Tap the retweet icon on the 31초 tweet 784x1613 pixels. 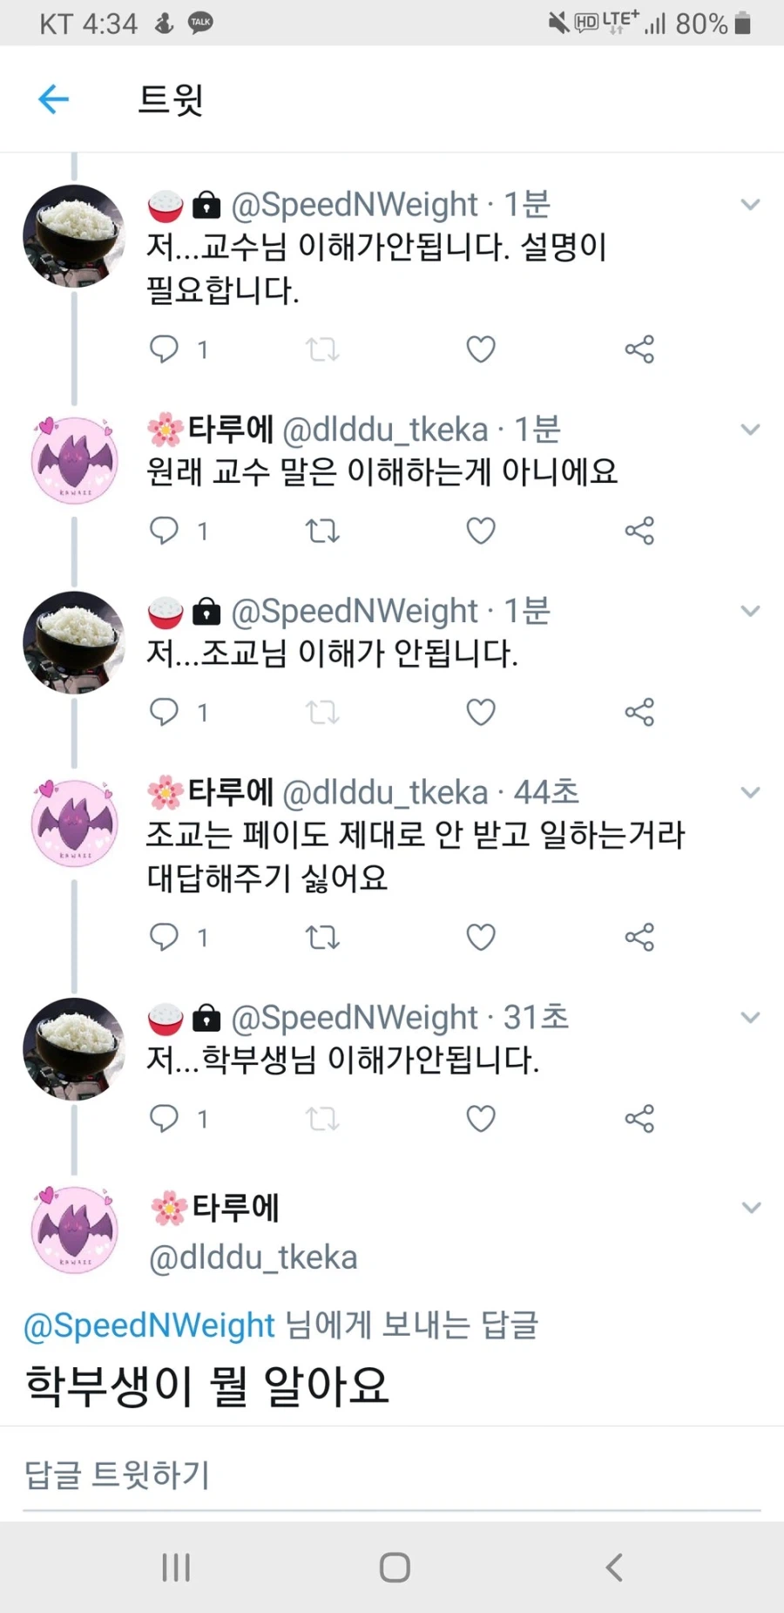(322, 1118)
